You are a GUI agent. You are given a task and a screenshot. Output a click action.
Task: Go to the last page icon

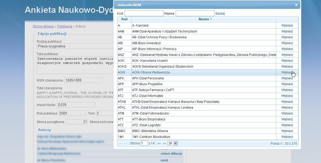click(x=164, y=143)
